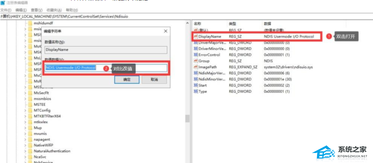
Task: Click the data cell system32\drivers\ndisuio.sys
Action: pyautogui.click(x=288, y=67)
